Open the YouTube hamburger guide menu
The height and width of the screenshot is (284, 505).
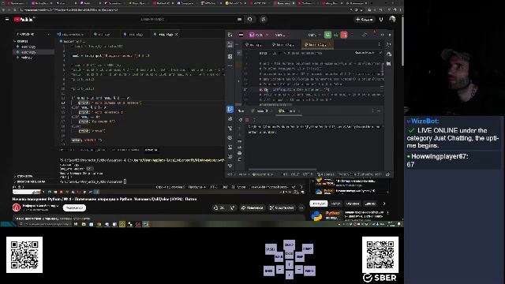coord(7,19)
